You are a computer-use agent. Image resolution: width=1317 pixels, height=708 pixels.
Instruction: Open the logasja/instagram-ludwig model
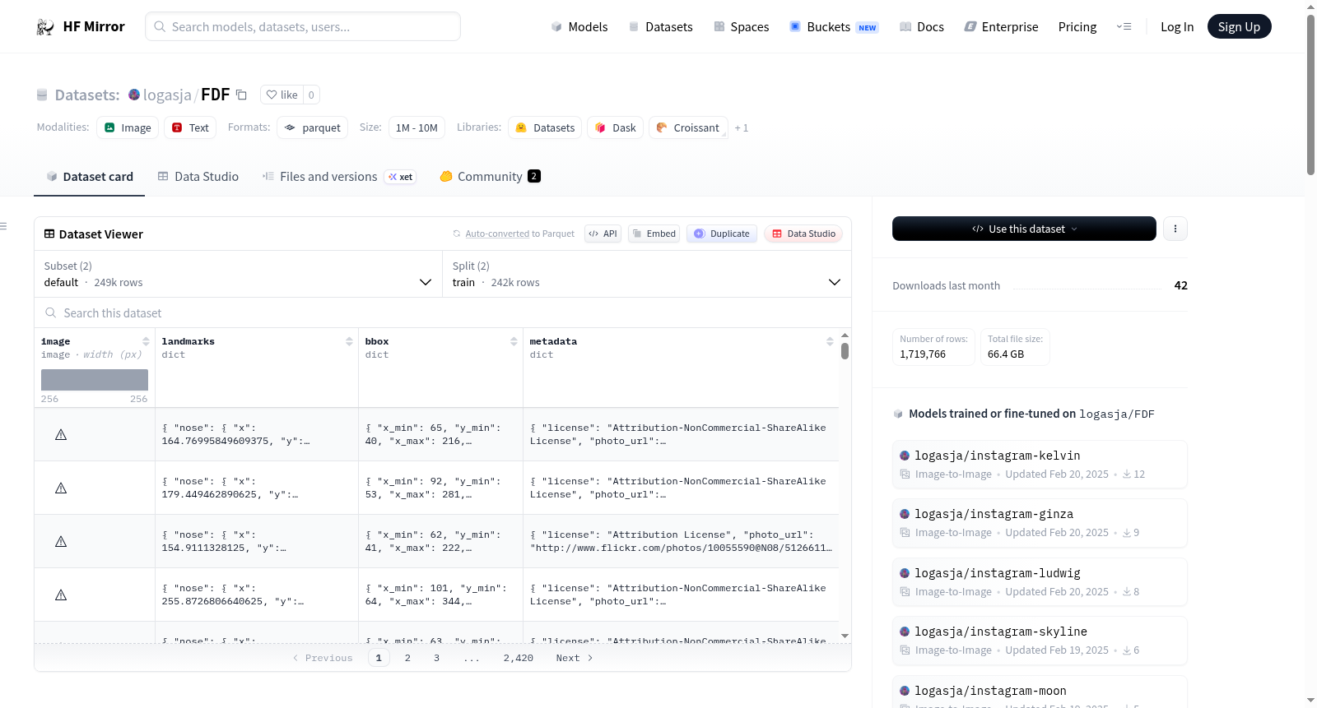click(x=1040, y=582)
